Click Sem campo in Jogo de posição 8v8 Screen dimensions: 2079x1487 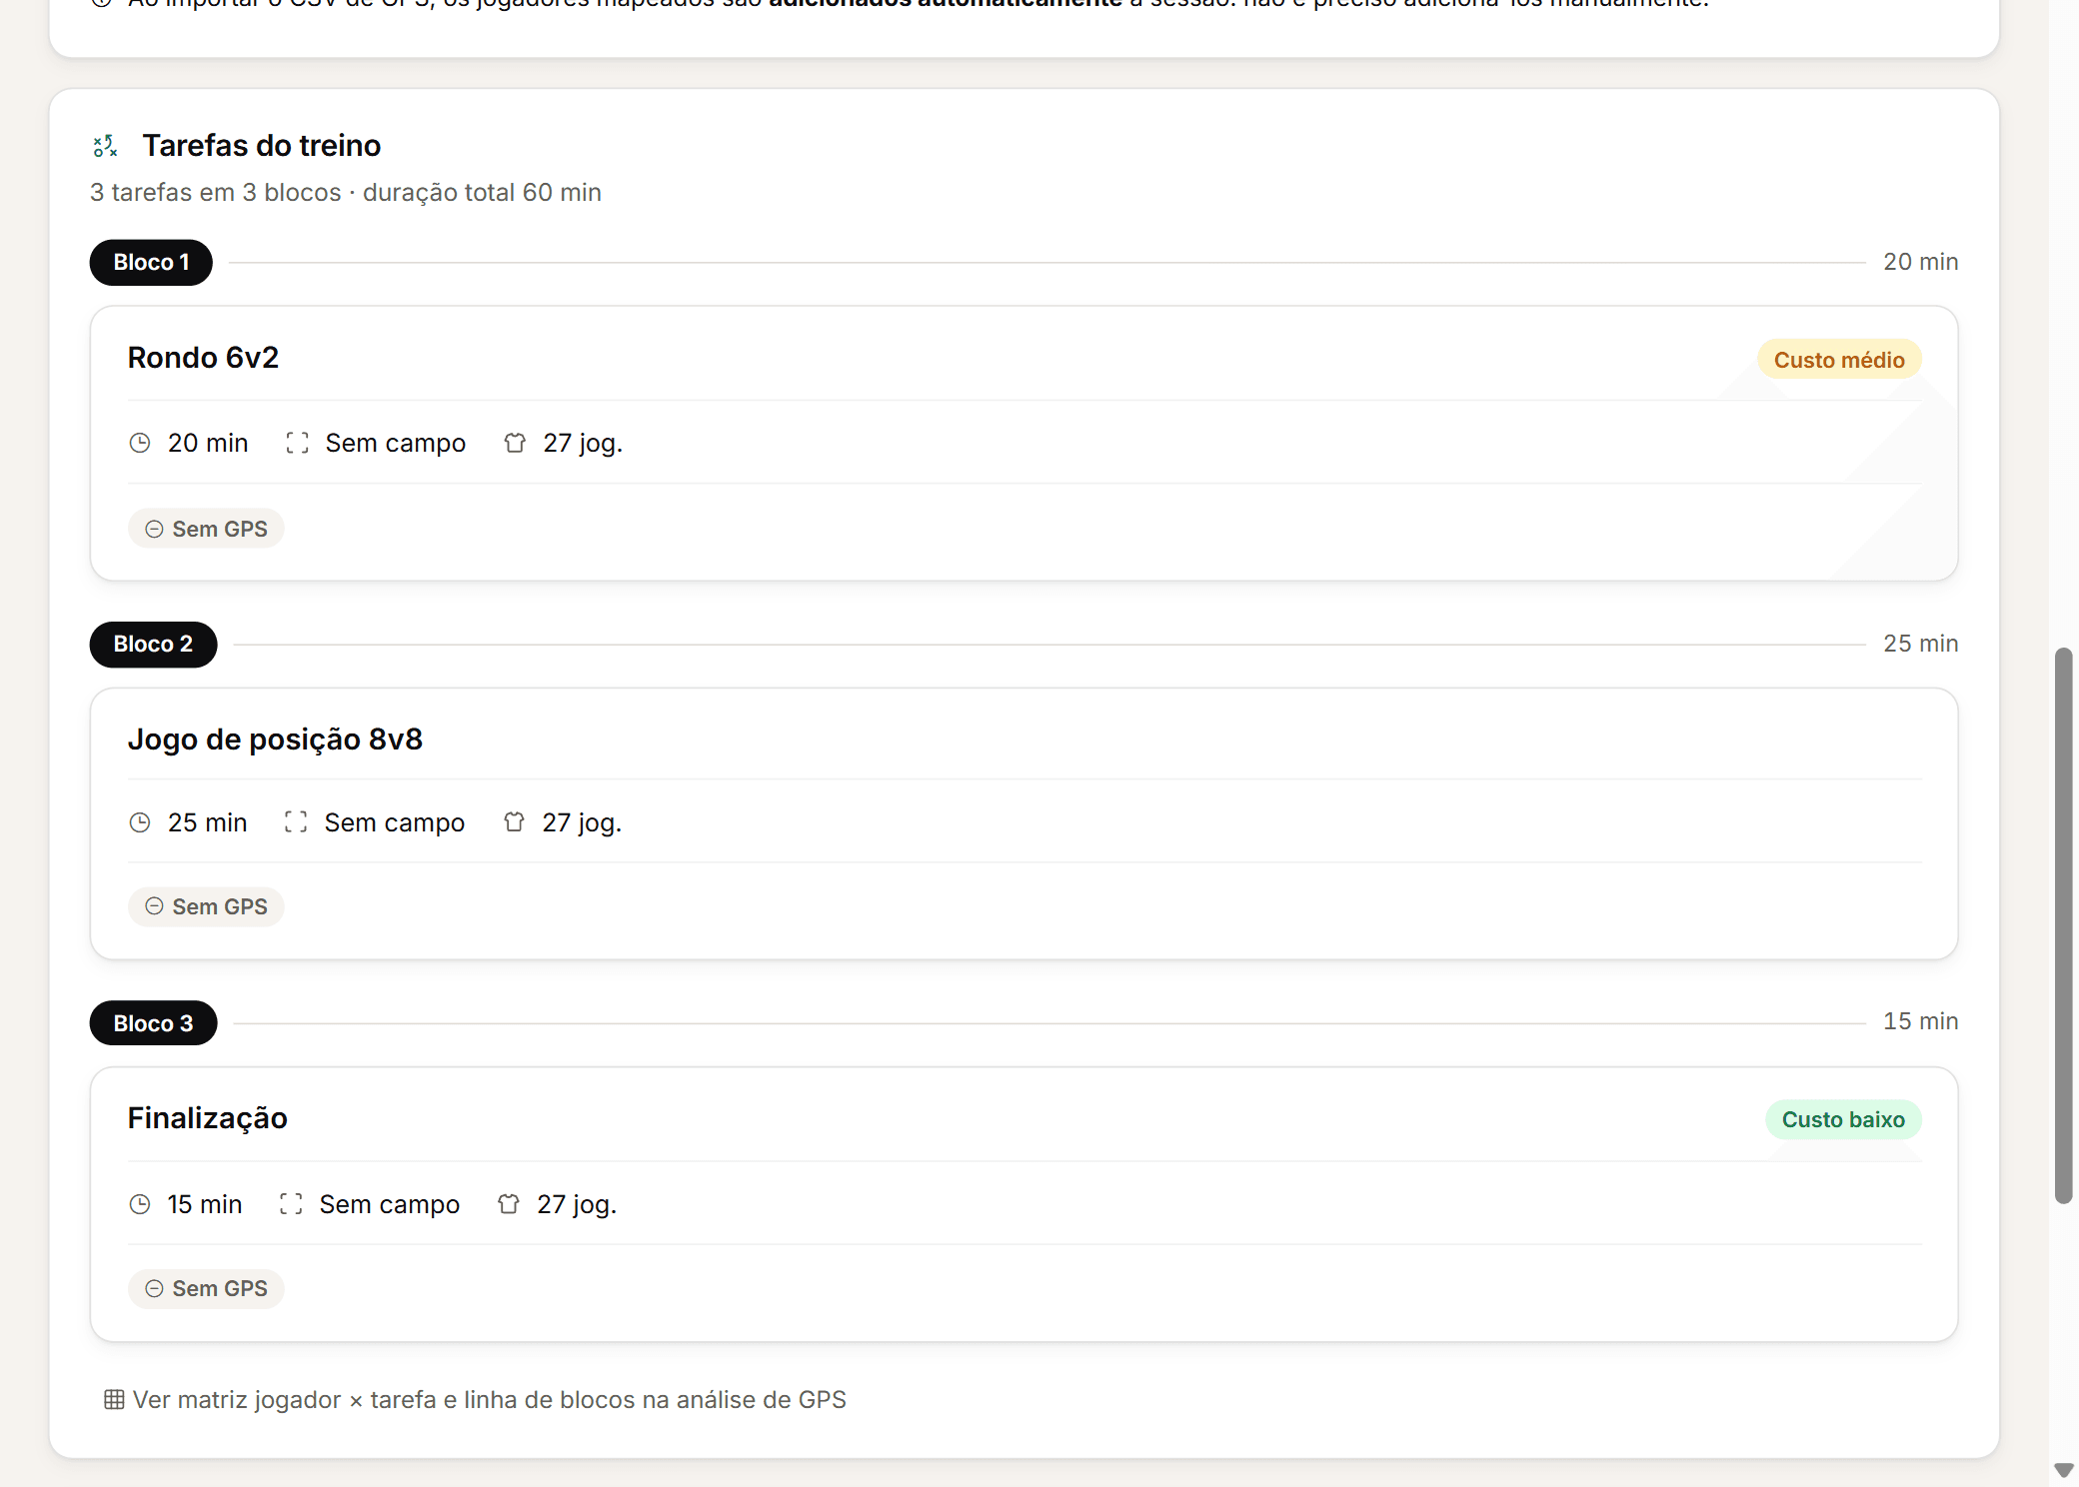(395, 822)
